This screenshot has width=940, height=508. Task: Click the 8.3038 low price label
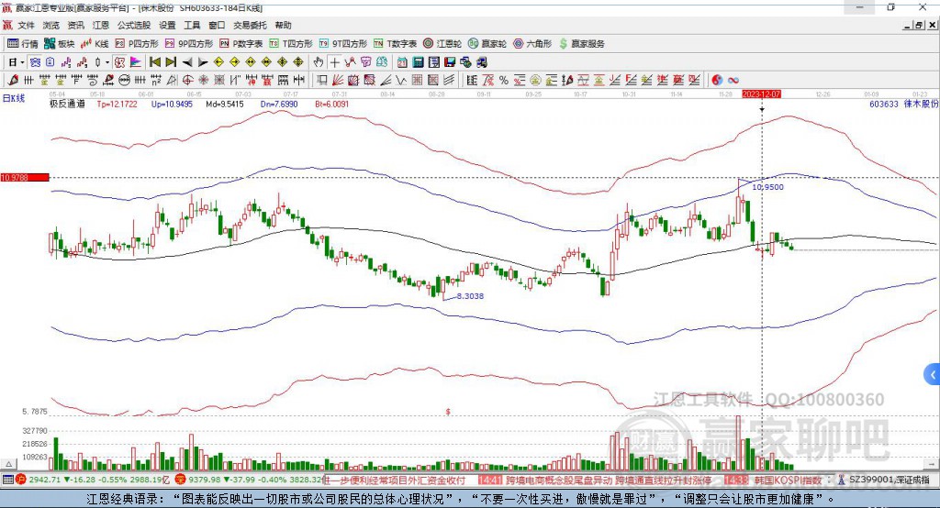click(470, 296)
